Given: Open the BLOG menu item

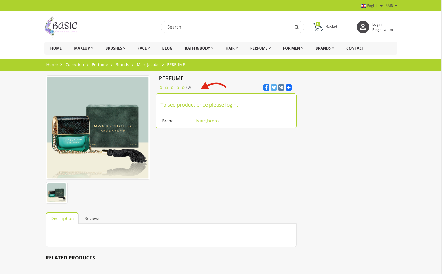Looking at the screenshot, I should 167,48.
